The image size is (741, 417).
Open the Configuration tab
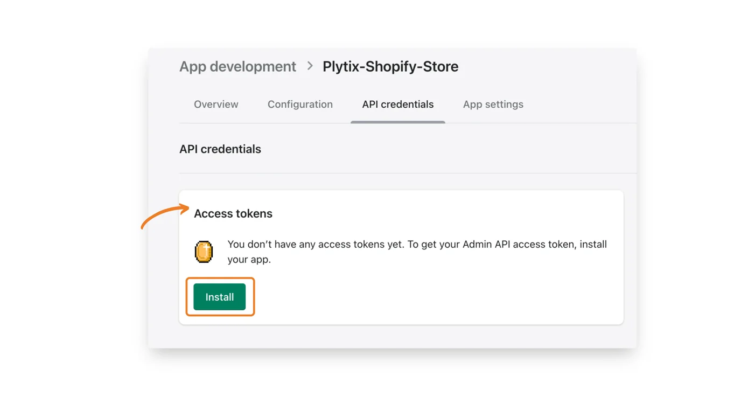300,105
